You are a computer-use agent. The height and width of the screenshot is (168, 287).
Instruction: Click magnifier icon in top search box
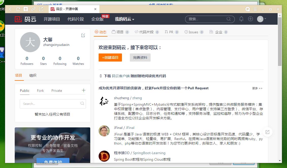tap(229, 19)
